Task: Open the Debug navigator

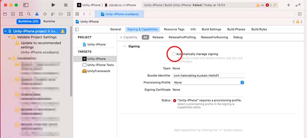Action: (53, 14)
